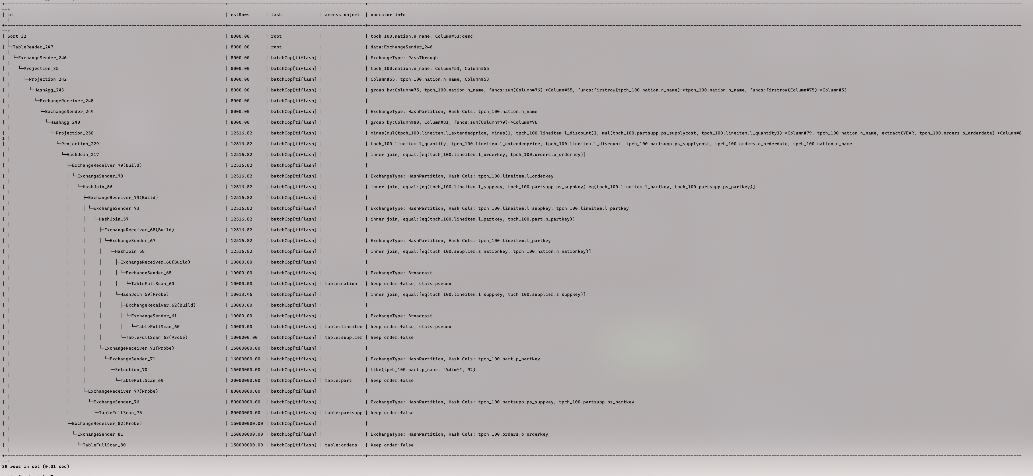Click HashJoin_56 operator id

click(97, 187)
